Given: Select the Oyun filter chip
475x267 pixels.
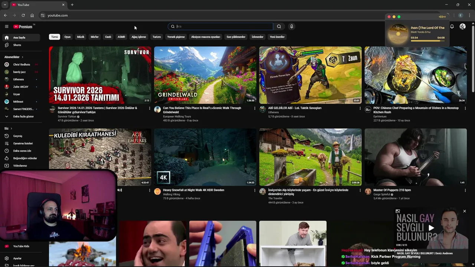Looking at the screenshot, I should [x=68, y=37].
